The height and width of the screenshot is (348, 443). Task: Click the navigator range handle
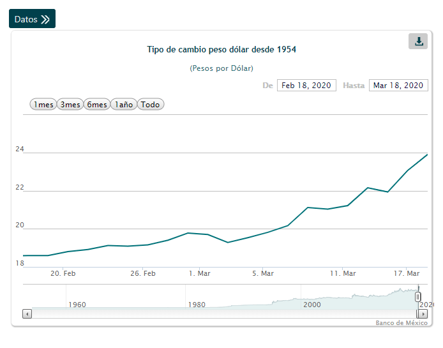[x=418, y=297]
